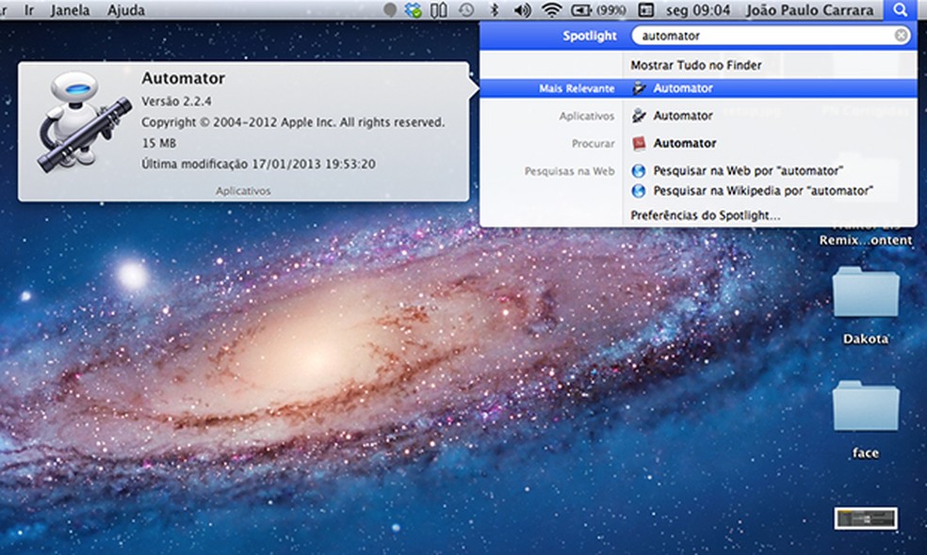Open Automator from Mais Relevante result
Screen dimensions: 927x555
coord(683,88)
